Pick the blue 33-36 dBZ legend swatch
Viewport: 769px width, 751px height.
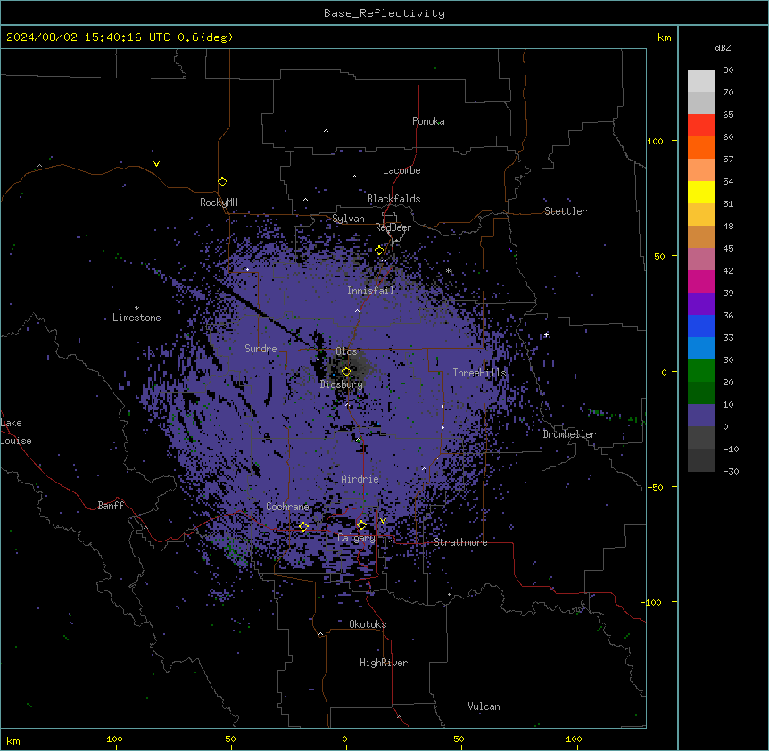[x=701, y=326]
